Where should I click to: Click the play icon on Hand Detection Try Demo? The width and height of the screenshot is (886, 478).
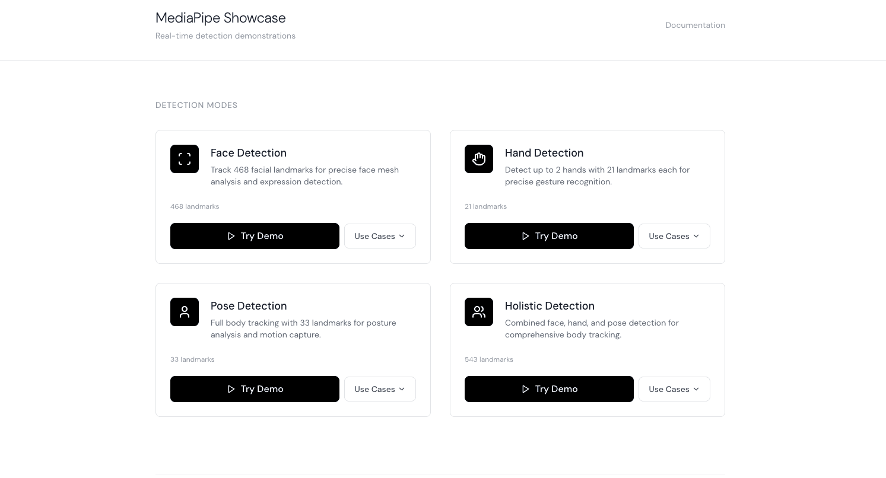pos(526,236)
